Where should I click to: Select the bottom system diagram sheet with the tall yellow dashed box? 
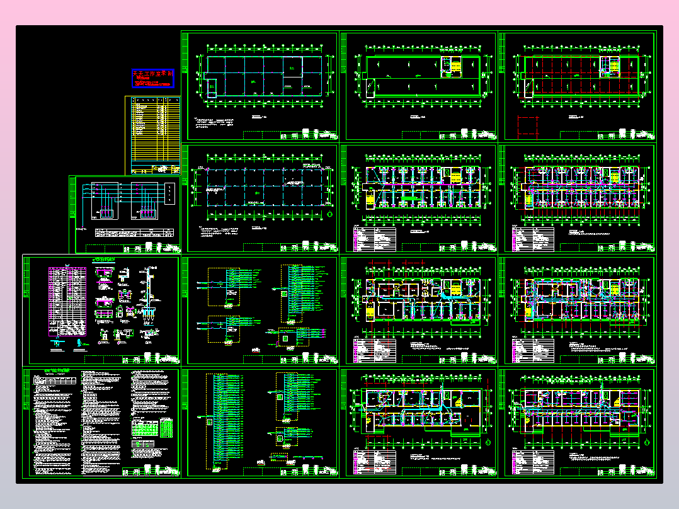pyautogui.click(x=260, y=423)
